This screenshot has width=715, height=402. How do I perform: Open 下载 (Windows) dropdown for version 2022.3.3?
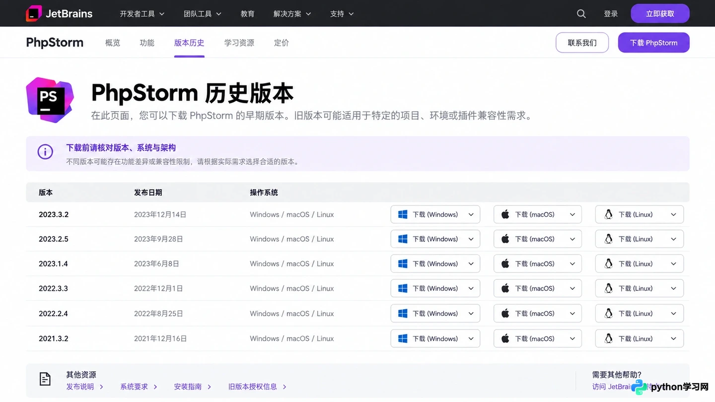pos(435,288)
